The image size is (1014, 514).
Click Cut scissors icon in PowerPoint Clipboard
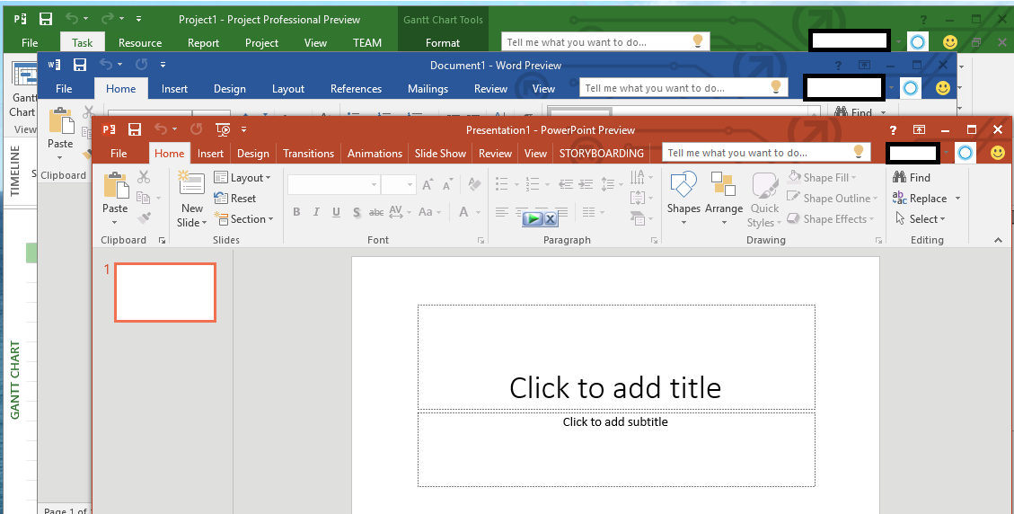coord(144,177)
